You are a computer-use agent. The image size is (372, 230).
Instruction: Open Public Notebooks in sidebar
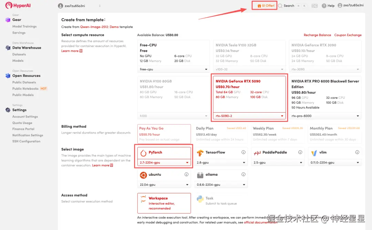25,89
